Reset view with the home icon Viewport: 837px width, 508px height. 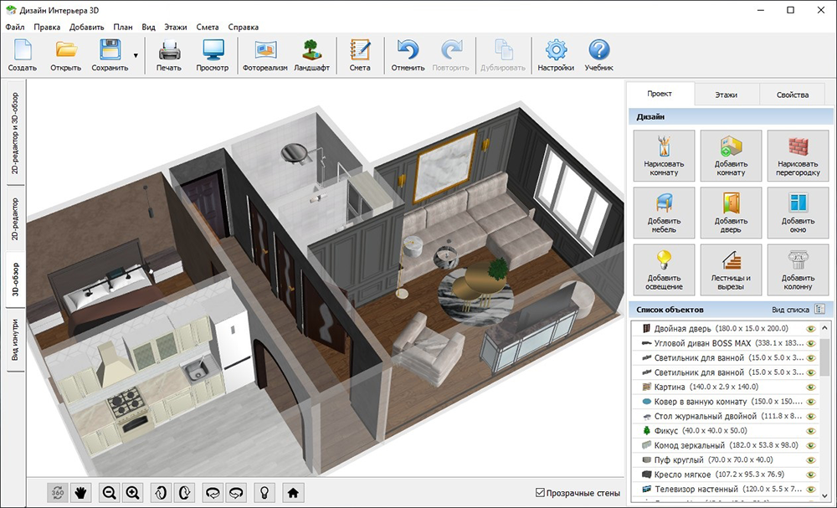coord(293,492)
